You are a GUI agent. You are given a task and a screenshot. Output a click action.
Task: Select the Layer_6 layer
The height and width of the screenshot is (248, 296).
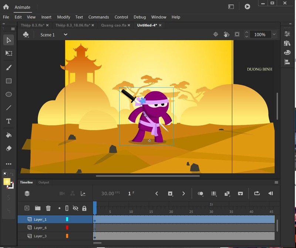(x=40, y=228)
